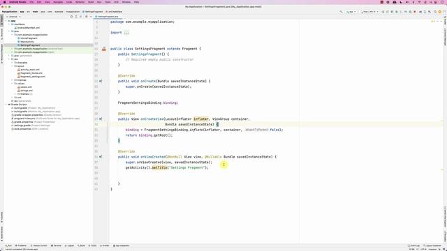Click the orange account avatar icon in toolbar
This screenshot has width=447, height=251.
tap(440, 12)
